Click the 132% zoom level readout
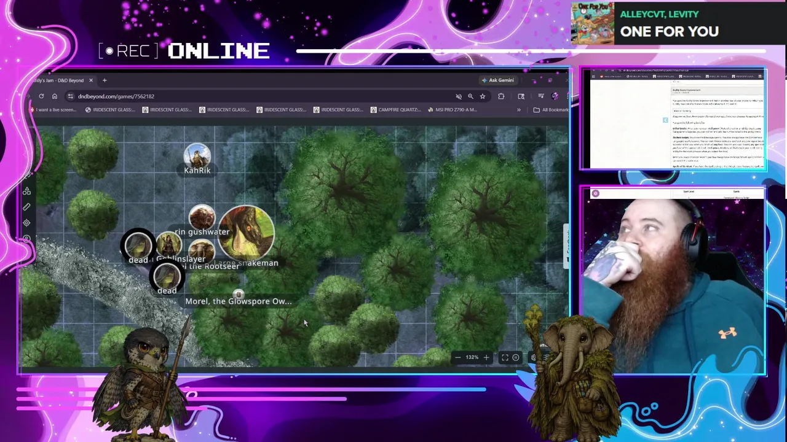Image resolution: width=787 pixels, height=442 pixels. (472, 357)
